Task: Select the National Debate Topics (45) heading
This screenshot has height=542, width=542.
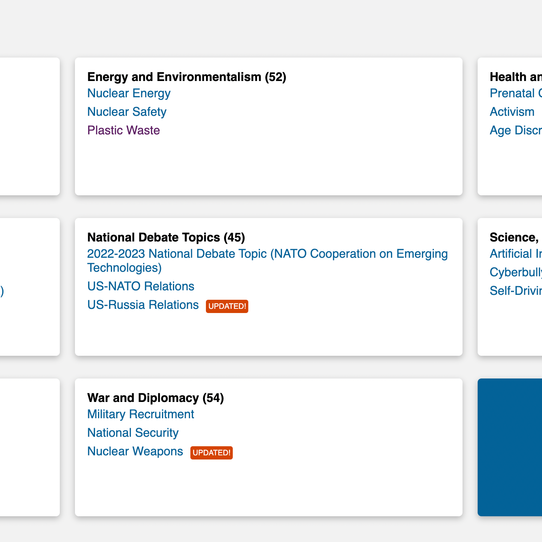Action: click(166, 237)
